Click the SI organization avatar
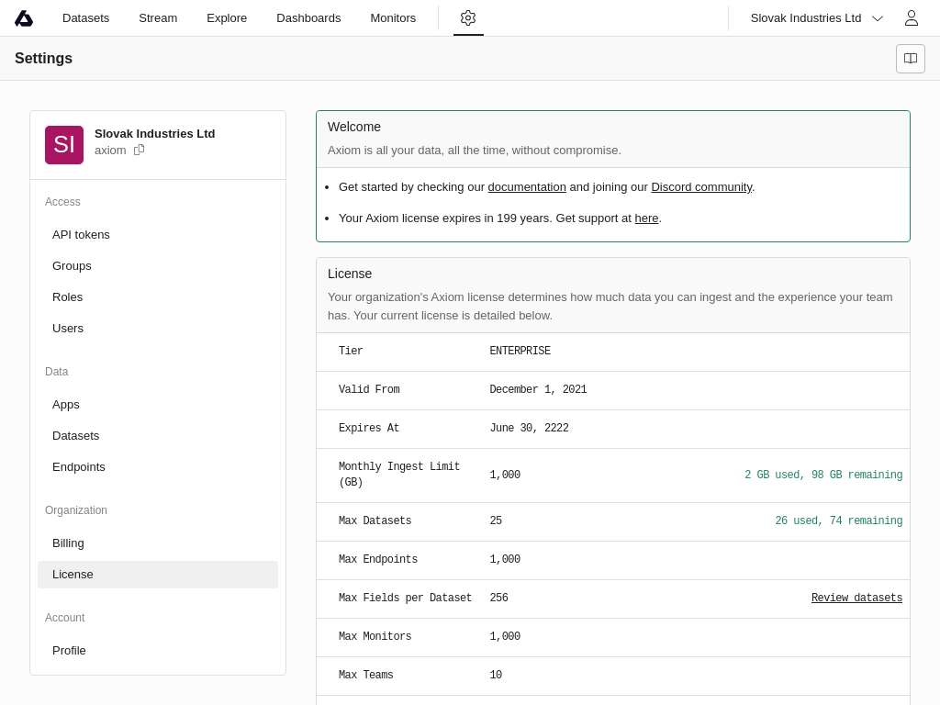The width and height of the screenshot is (940, 705). (64, 145)
